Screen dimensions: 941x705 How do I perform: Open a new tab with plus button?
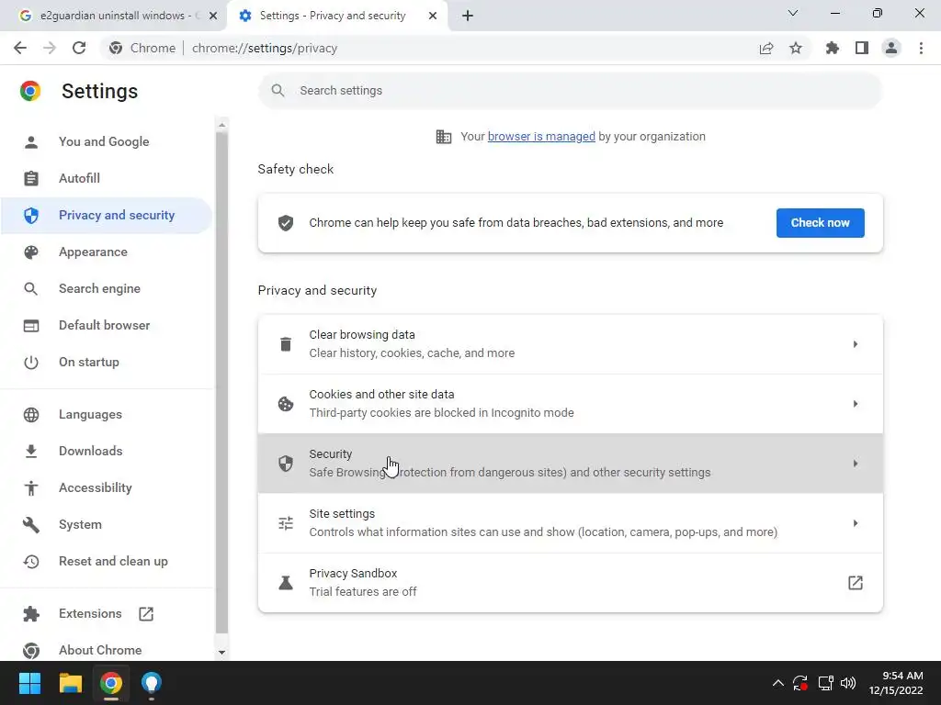468,16
